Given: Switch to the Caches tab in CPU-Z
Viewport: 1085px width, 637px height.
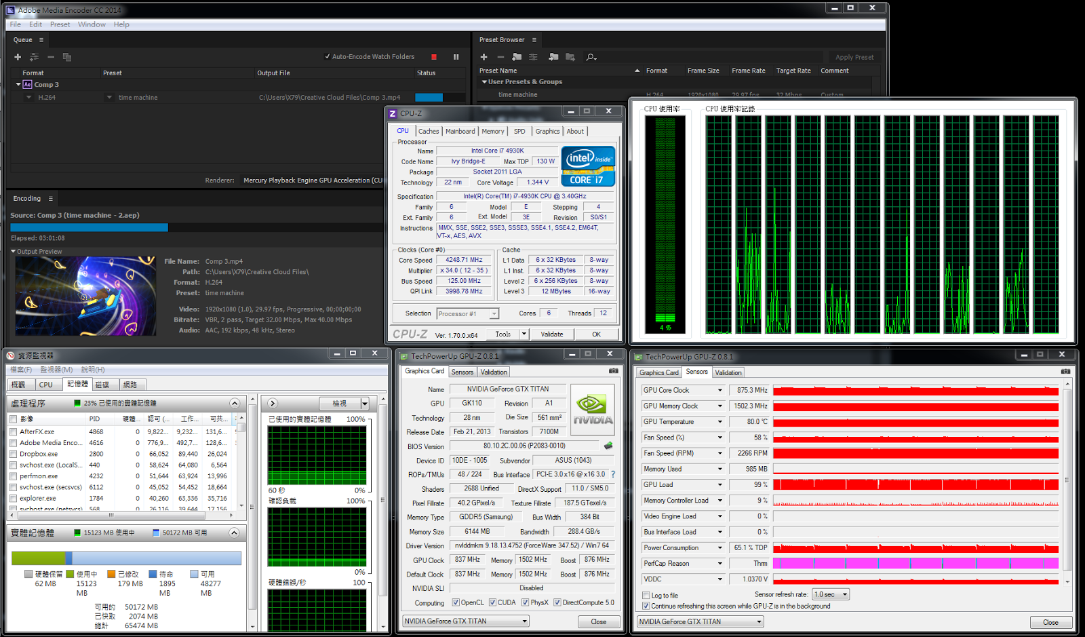Looking at the screenshot, I should pyautogui.click(x=429, y=131).
